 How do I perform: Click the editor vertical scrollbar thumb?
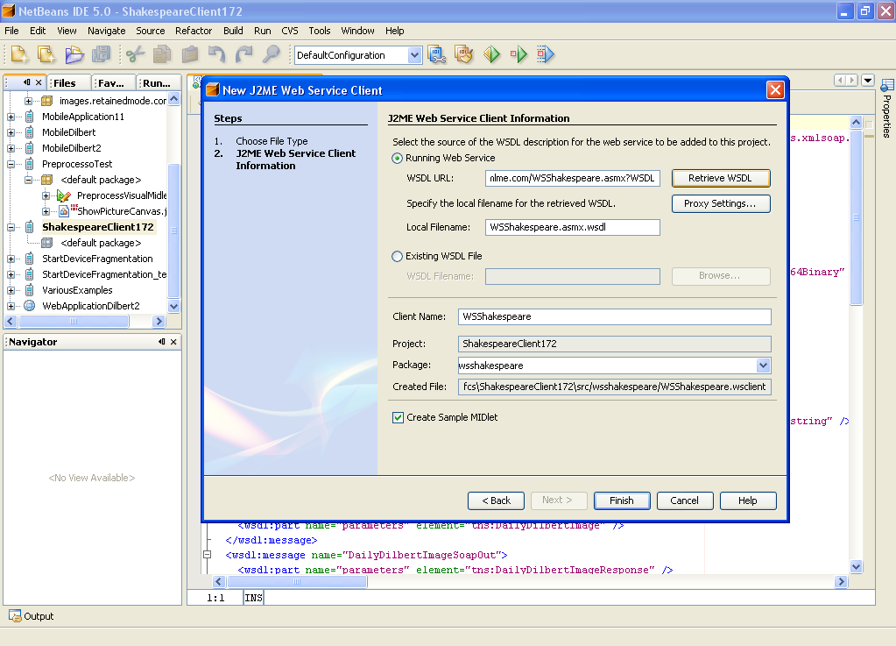coord(856,217)
